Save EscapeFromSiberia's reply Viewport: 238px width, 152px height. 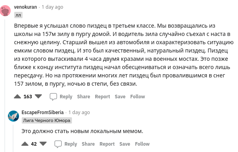125,144
